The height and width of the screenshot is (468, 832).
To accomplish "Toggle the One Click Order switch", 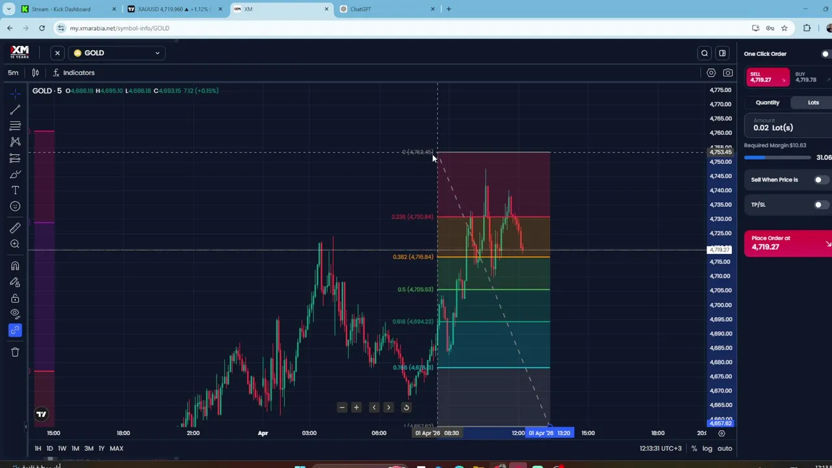I will tap(826, 54).
